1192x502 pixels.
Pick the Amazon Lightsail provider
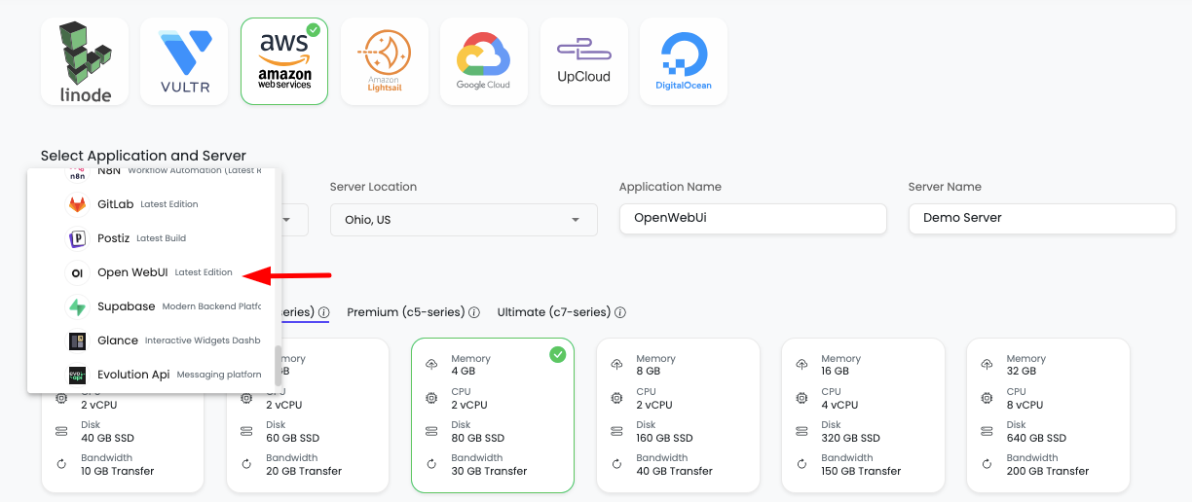point(384,60)
